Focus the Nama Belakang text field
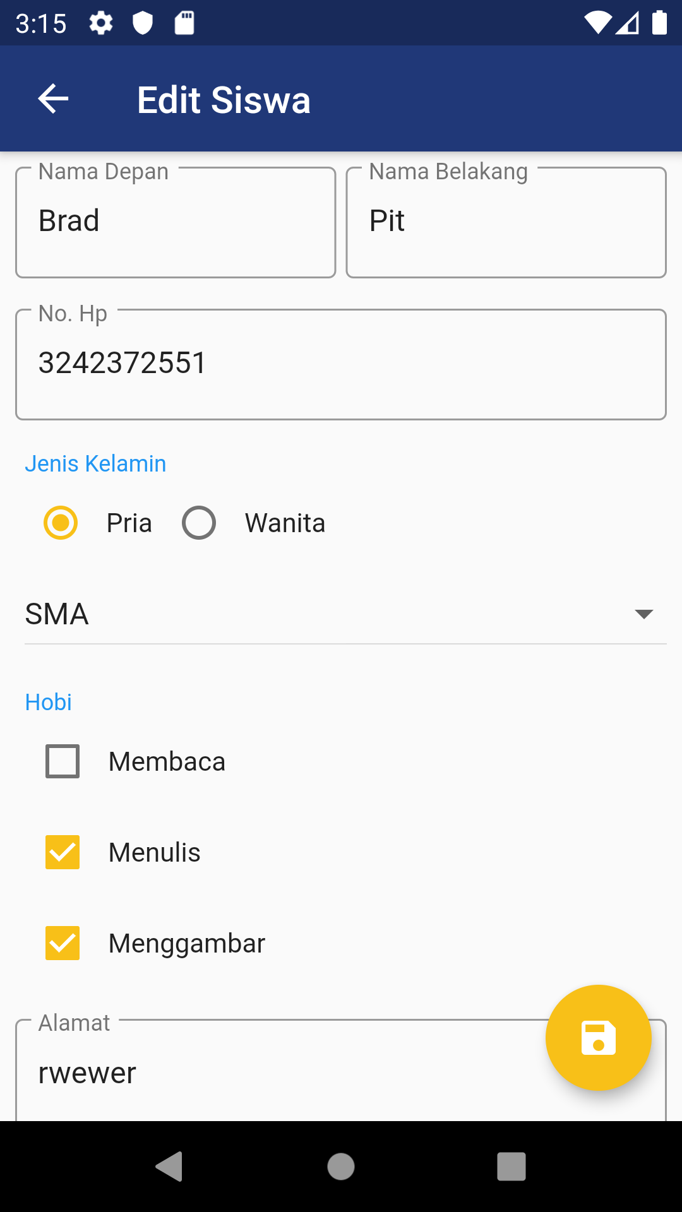 [x=506, y=222]
